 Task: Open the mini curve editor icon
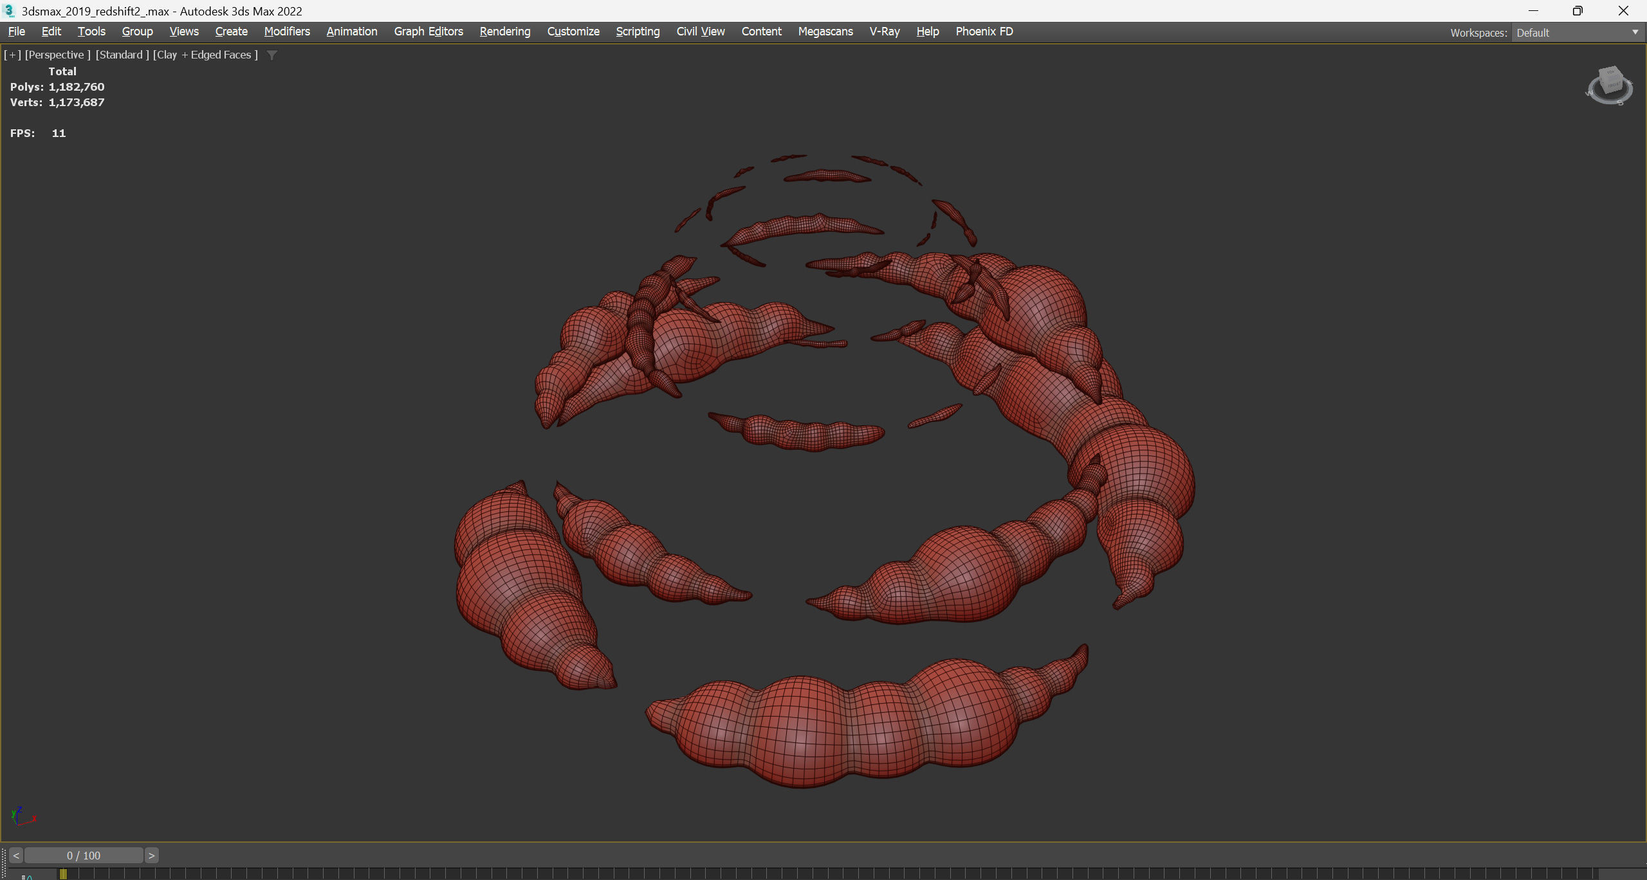click(x=27, y=876)
